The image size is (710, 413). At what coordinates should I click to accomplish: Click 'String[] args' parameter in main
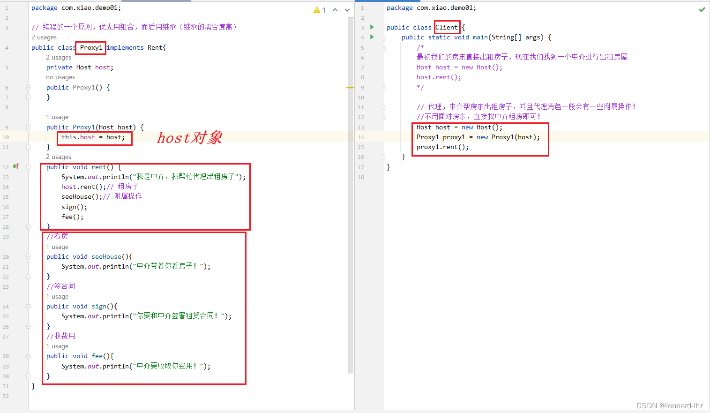click(516, 38)
